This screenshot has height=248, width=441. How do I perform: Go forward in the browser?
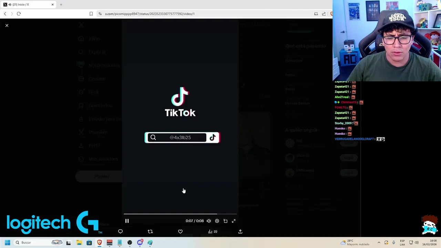[x=12, y=14]
